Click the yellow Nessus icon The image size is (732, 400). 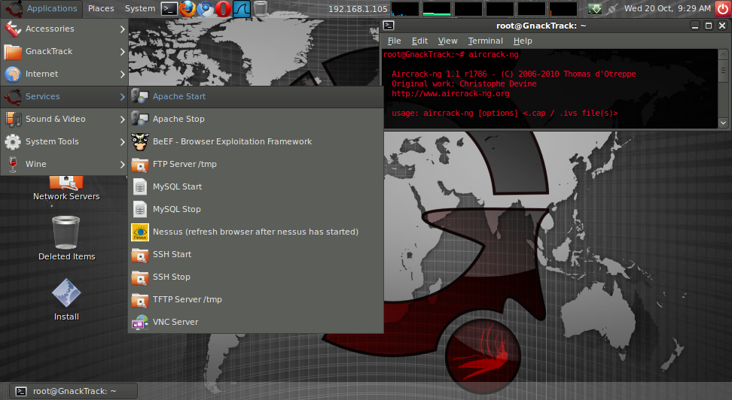(x=139, y=232)
